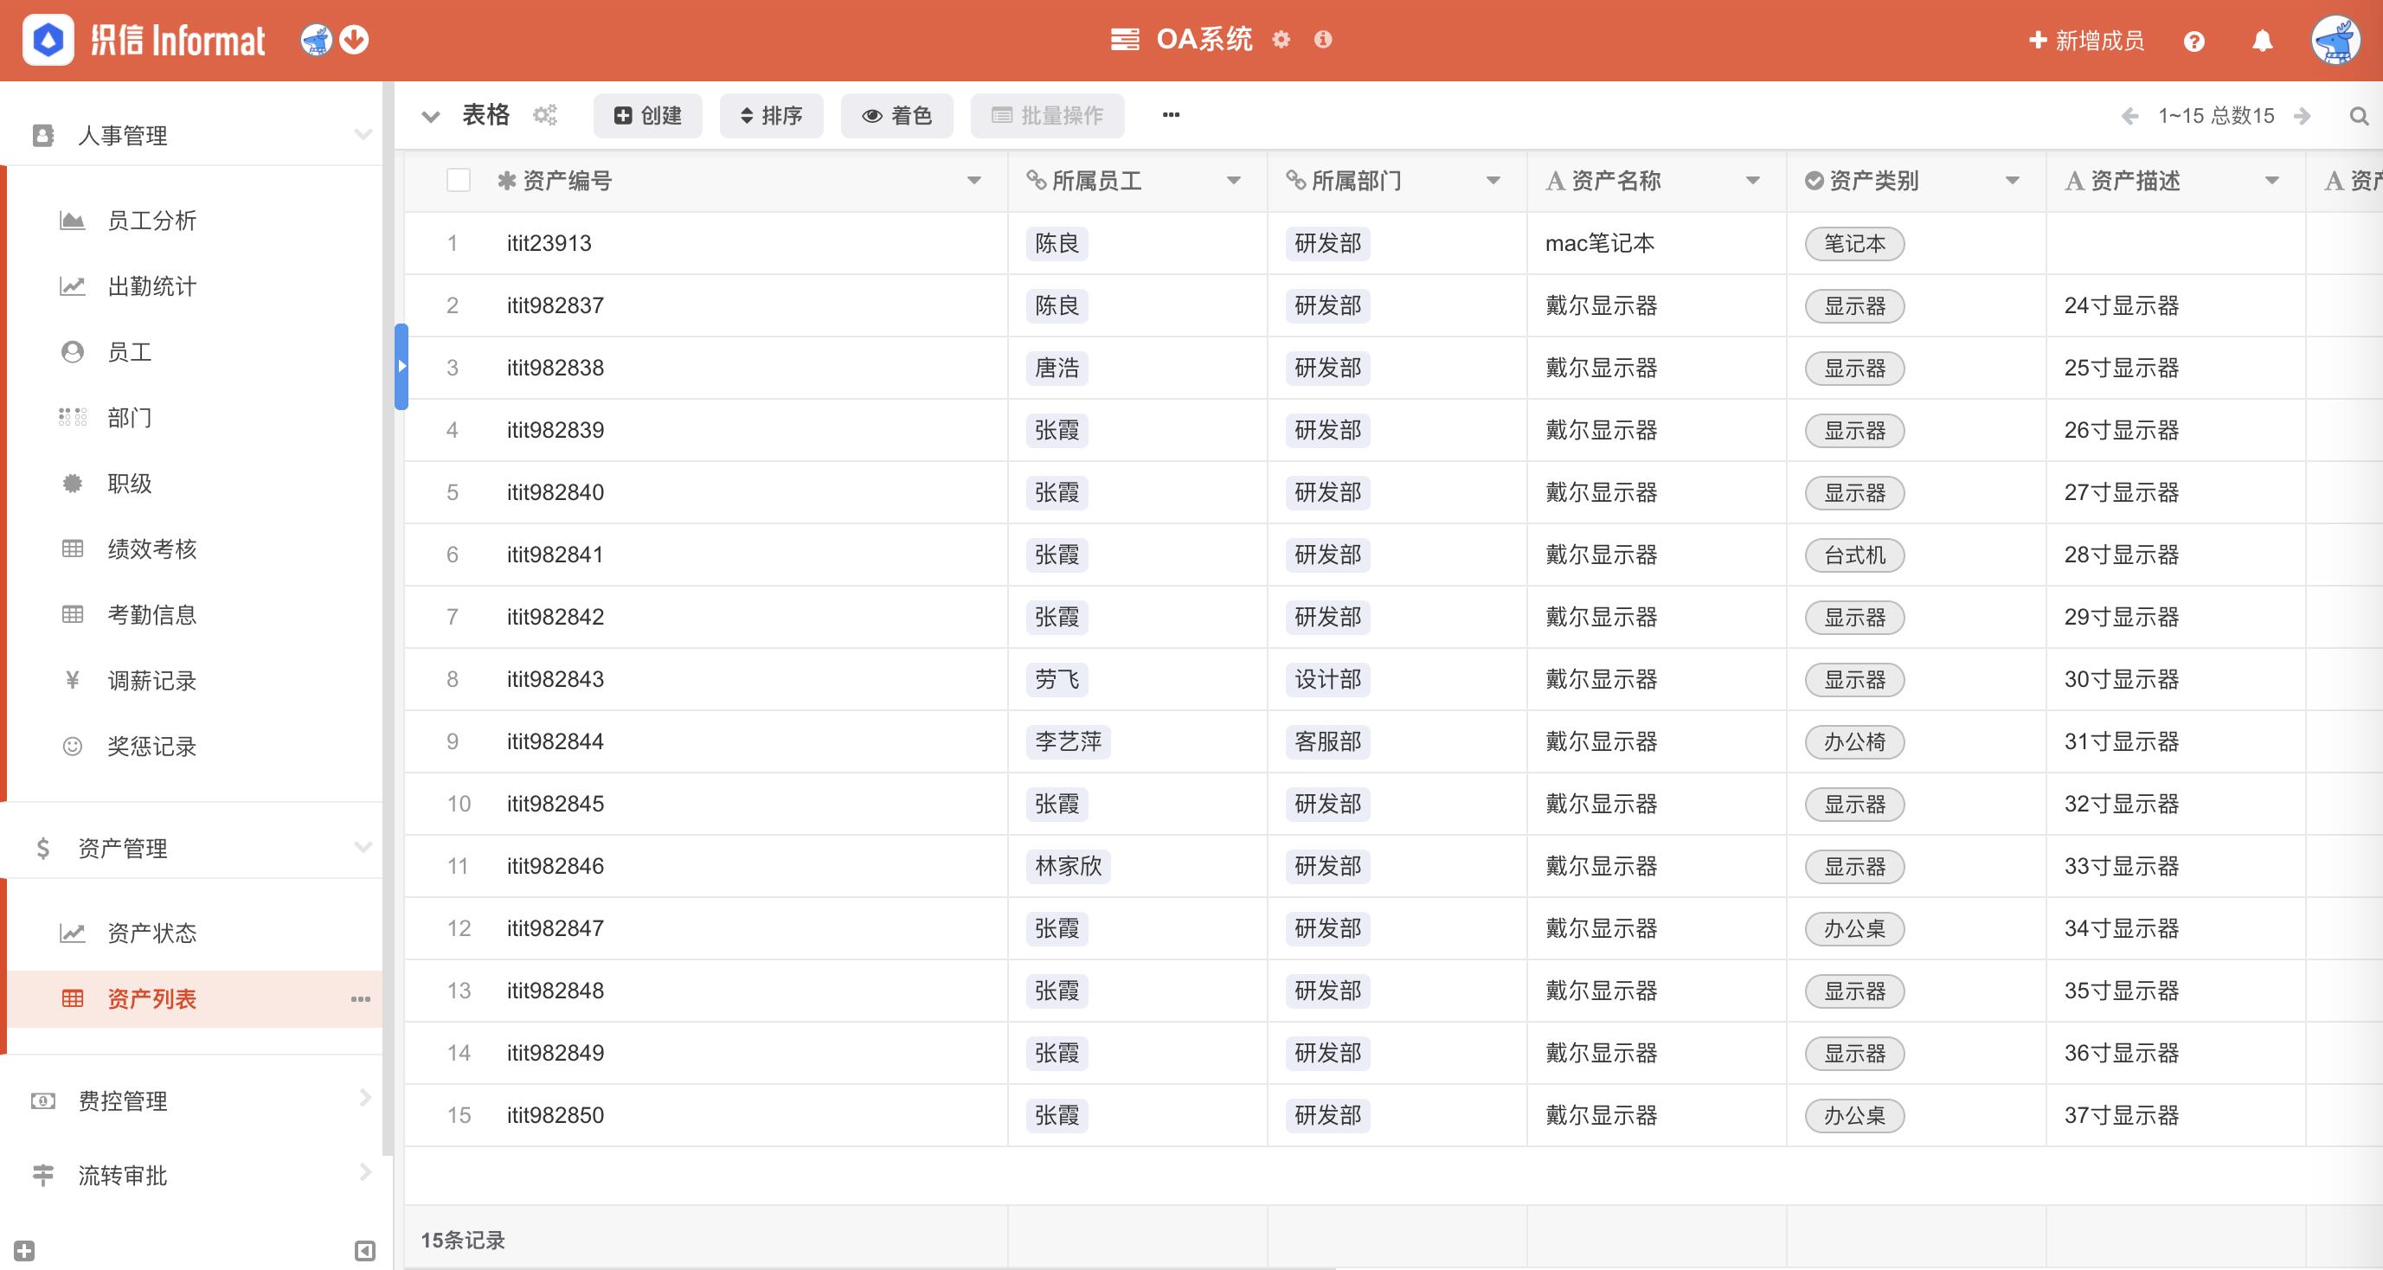Click the 部门 department grid icon
The image size is (2383, 1270).
[73, 418]
